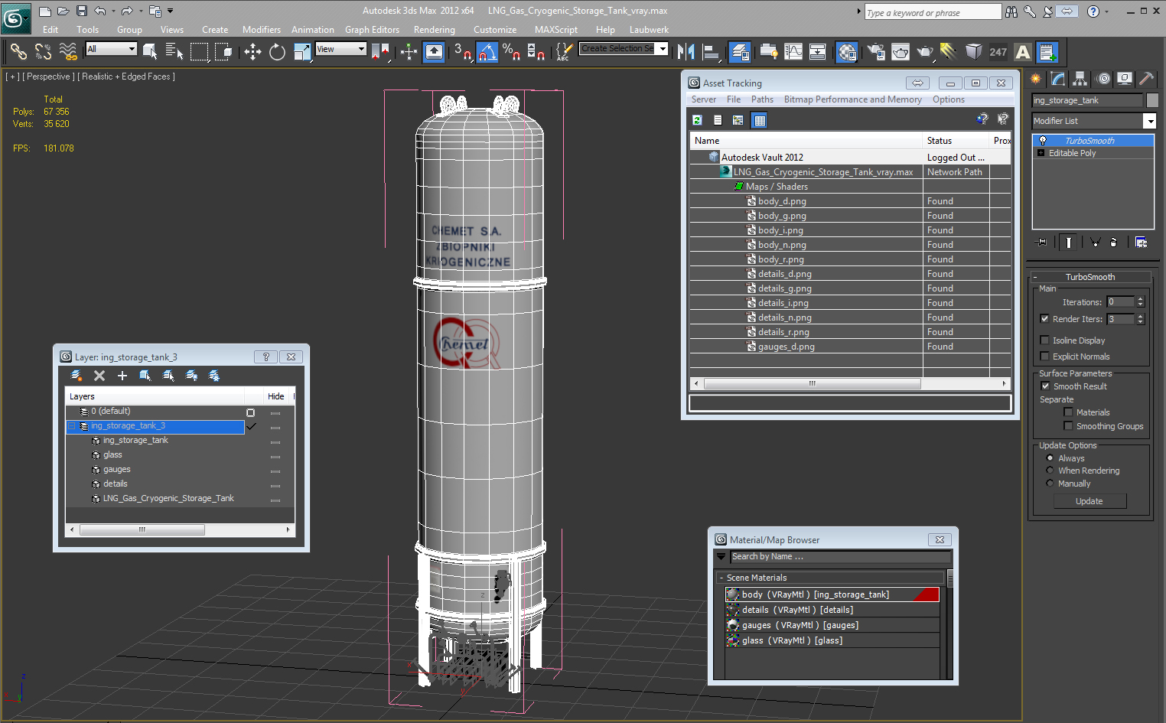Click the object color swatch next to name
This screenshot has width=1166, height=723.
(1152, 100)
